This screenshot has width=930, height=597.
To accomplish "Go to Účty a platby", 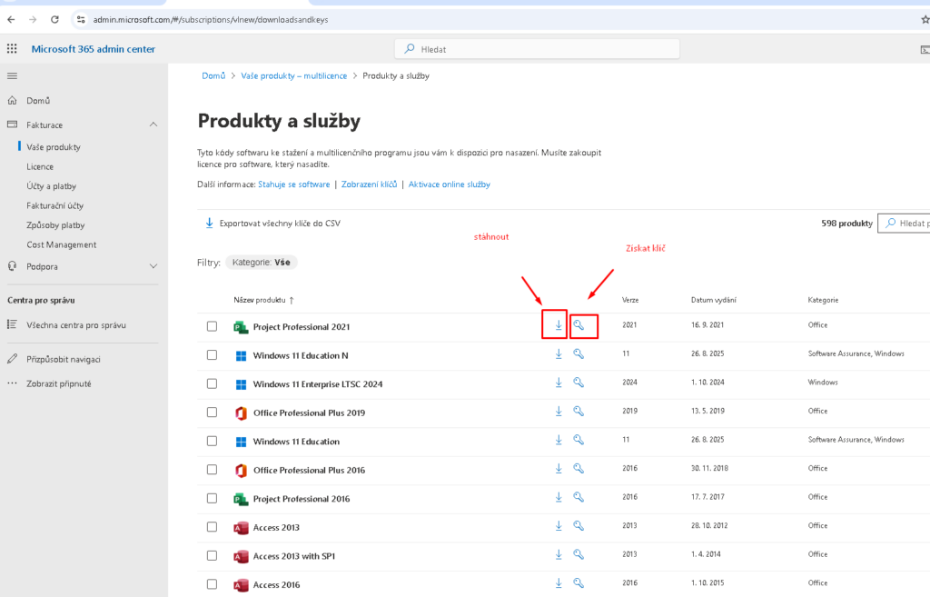I will 51,186.
